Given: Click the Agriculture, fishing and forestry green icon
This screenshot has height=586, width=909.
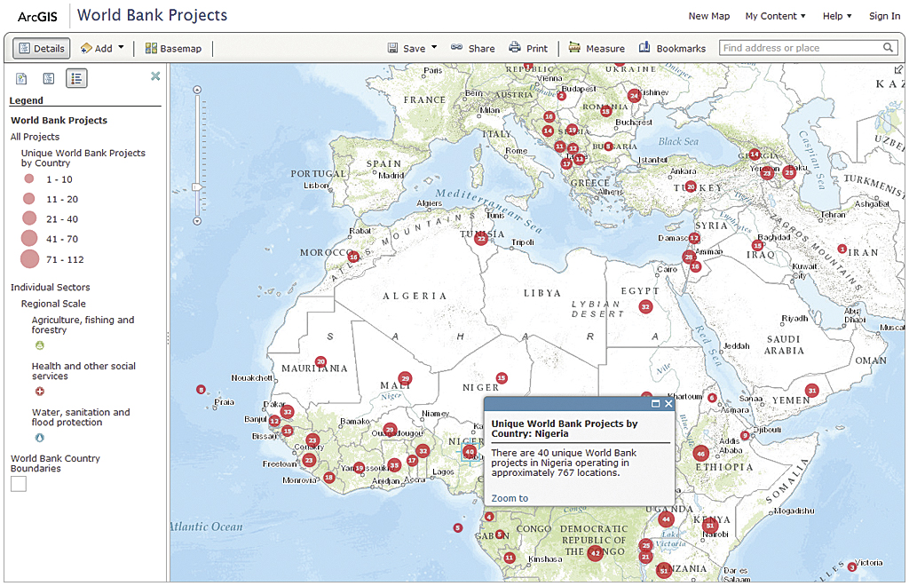Looking at the screenshot, I should coord(39,345).
